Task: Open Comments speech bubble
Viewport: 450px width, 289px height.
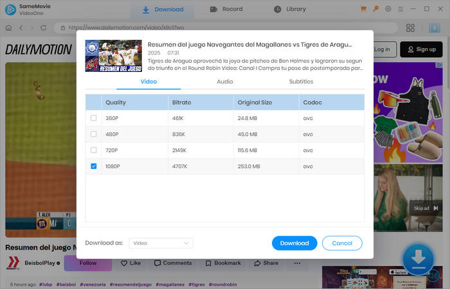Action: click(157, 263)
